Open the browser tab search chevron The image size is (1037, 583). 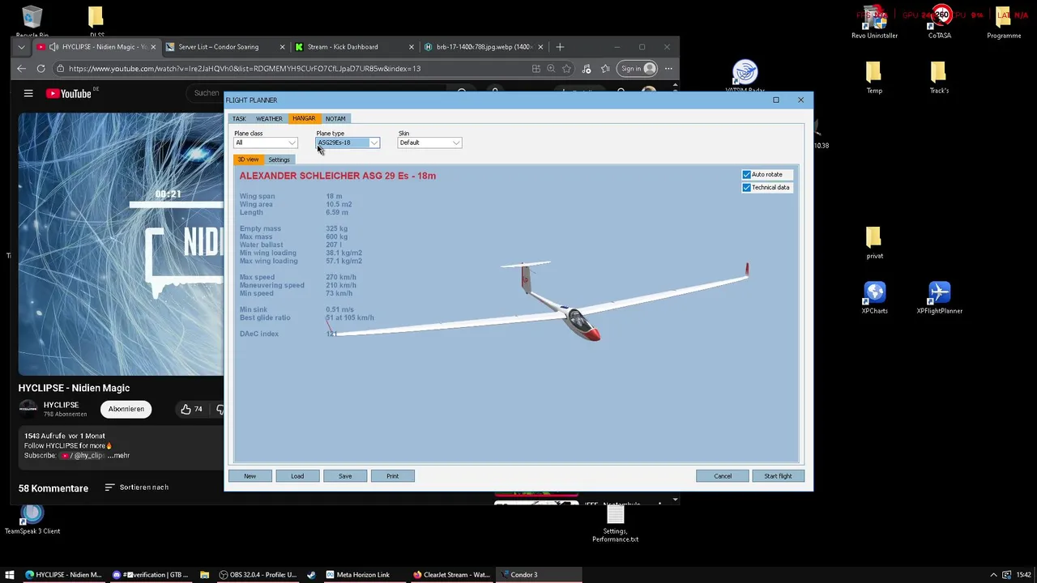(22, 47)
